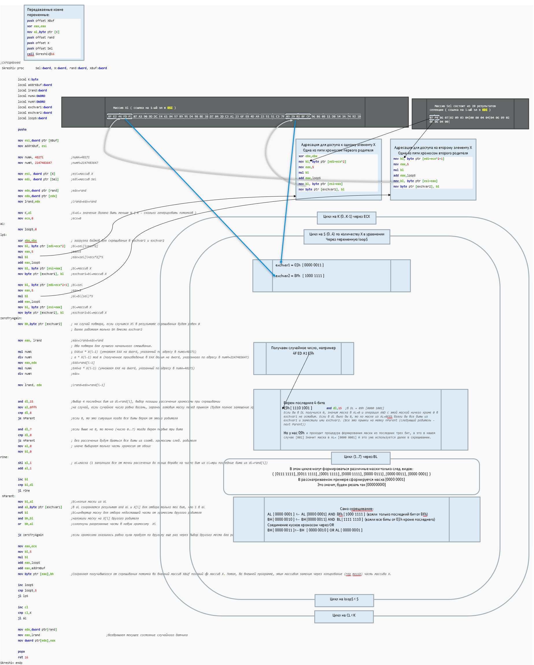This screenshot has width=534, height=665.
Task: Click the line 'mov numA, 48271'
Action: pos(31,157)
